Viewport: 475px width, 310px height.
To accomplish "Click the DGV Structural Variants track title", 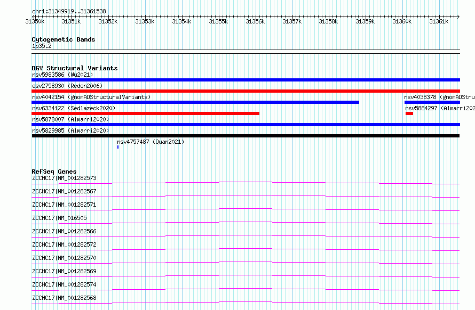I will 75,68.
